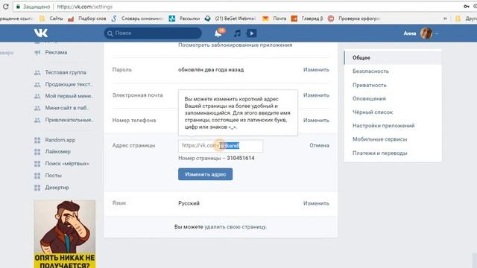Open Тестовая группа in sidebar
This screenshot has height=268, width=477.
coord(66,72)
